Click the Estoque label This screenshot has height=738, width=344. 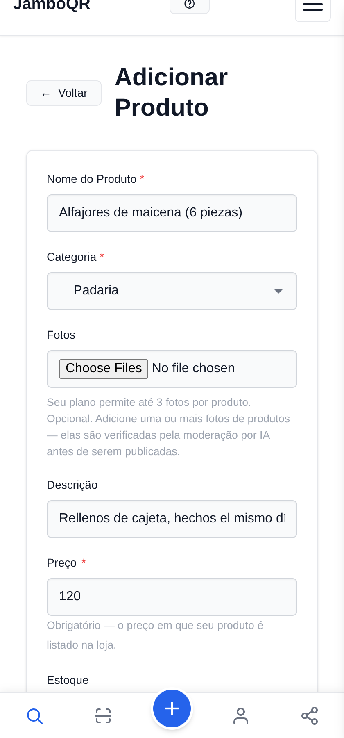tap(68, 680)
